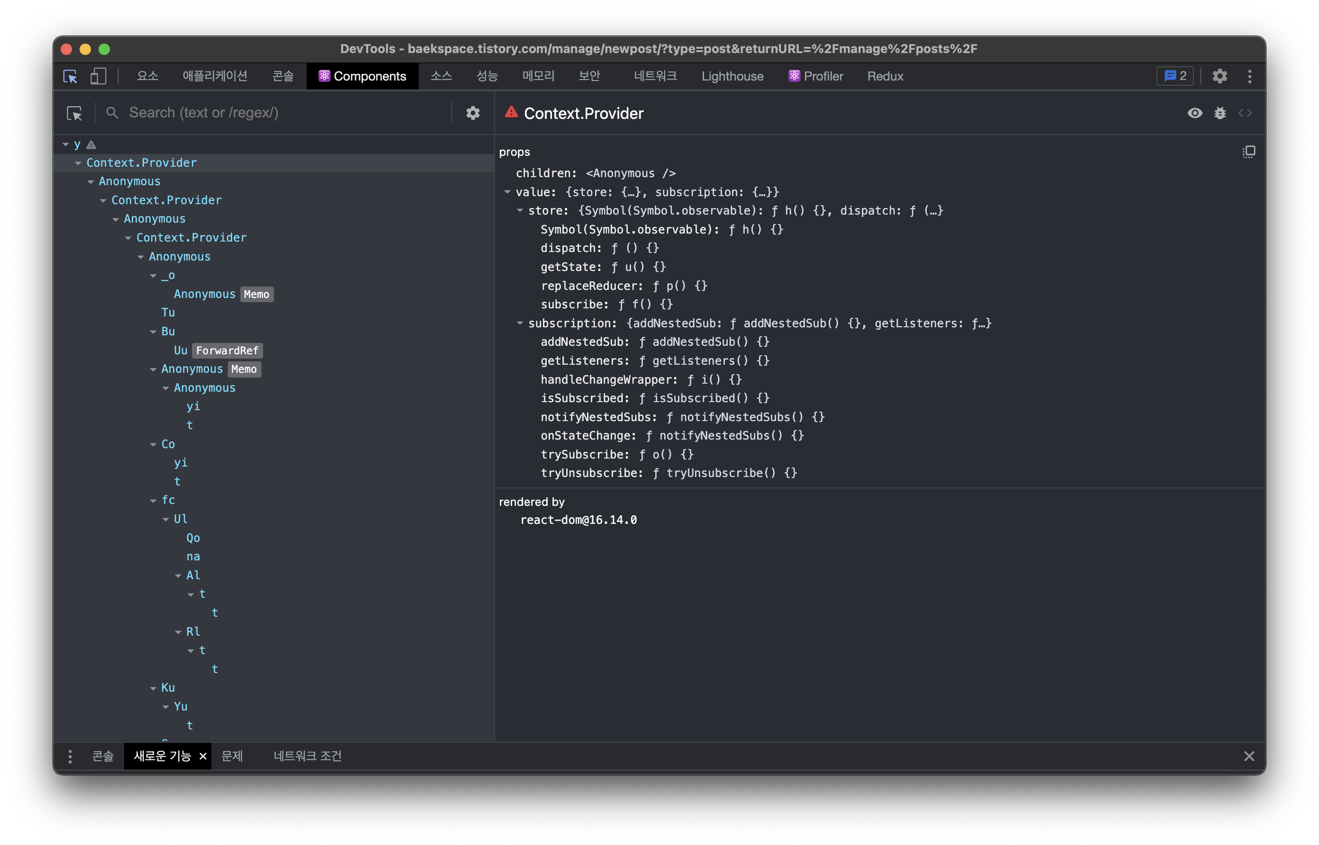Log component data with bug icon

(1220, 113)
